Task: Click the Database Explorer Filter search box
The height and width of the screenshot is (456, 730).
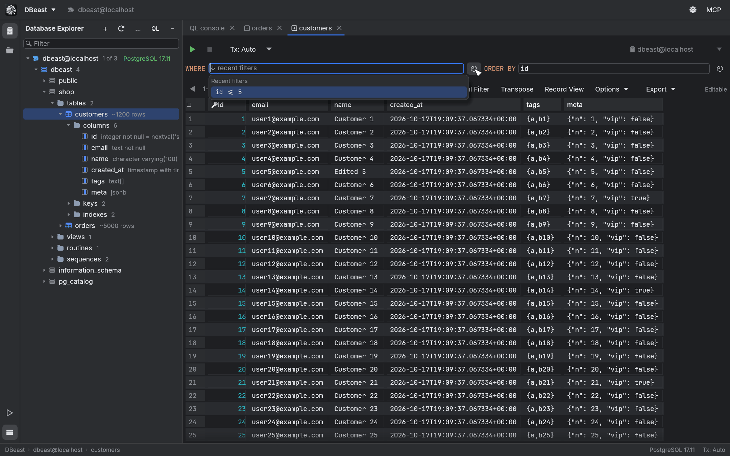Action: 101,44
